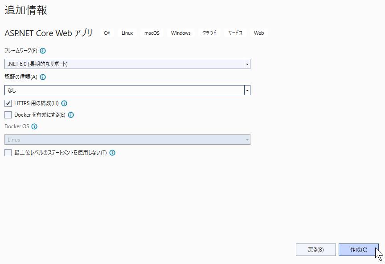
Task: Click the 作成(C) button
Action: pos(358,250)
